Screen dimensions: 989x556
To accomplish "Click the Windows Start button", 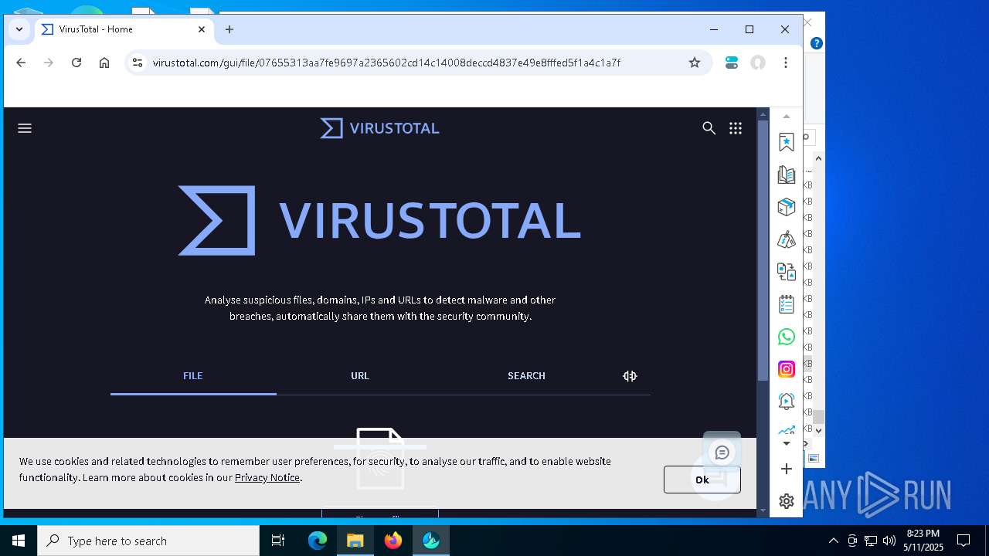I will click(19, 541).
